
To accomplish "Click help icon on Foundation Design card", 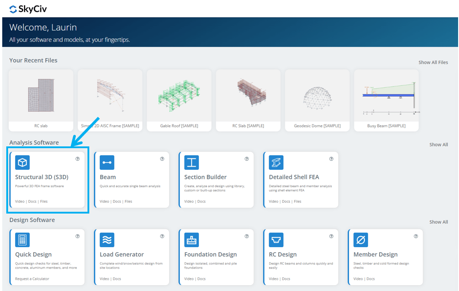I will 247,236.
